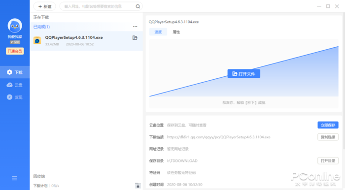Open the 云盘 cloud drive section
The height and width of the screenshot is (190, 345).
coord(15,85)
